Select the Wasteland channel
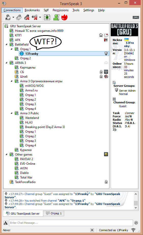Screen dimensions: 143x235 coord(32,118)
